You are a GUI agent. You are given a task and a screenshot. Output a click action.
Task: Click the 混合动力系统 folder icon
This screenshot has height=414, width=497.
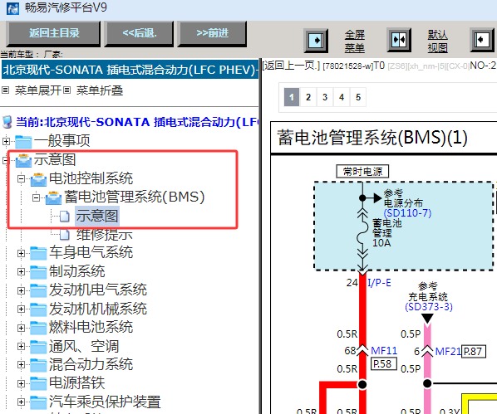tap(38, 365)
